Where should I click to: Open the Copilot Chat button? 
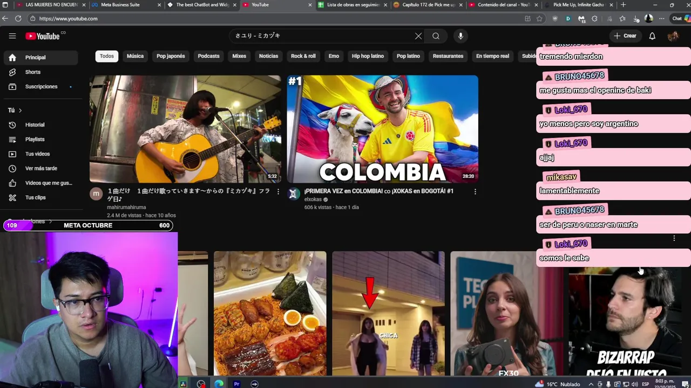click(680, 18)
